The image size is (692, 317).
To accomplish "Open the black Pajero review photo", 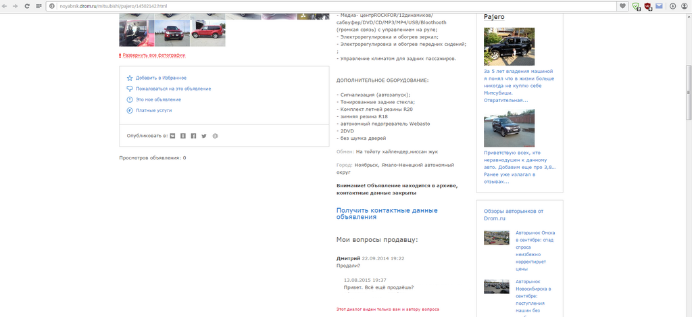I will (510, 47).
